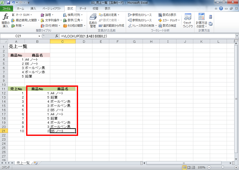Viewport: 239px width, 170px height.
Task: Expand the Define Name dropdown arrow
Action: [119, 15]
